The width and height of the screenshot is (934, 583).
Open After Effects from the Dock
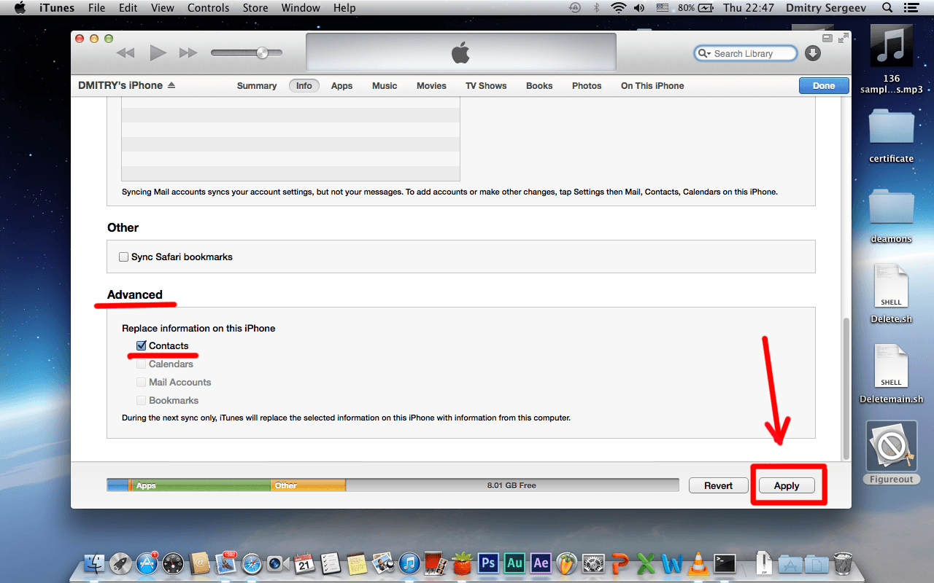click(541, 563)
